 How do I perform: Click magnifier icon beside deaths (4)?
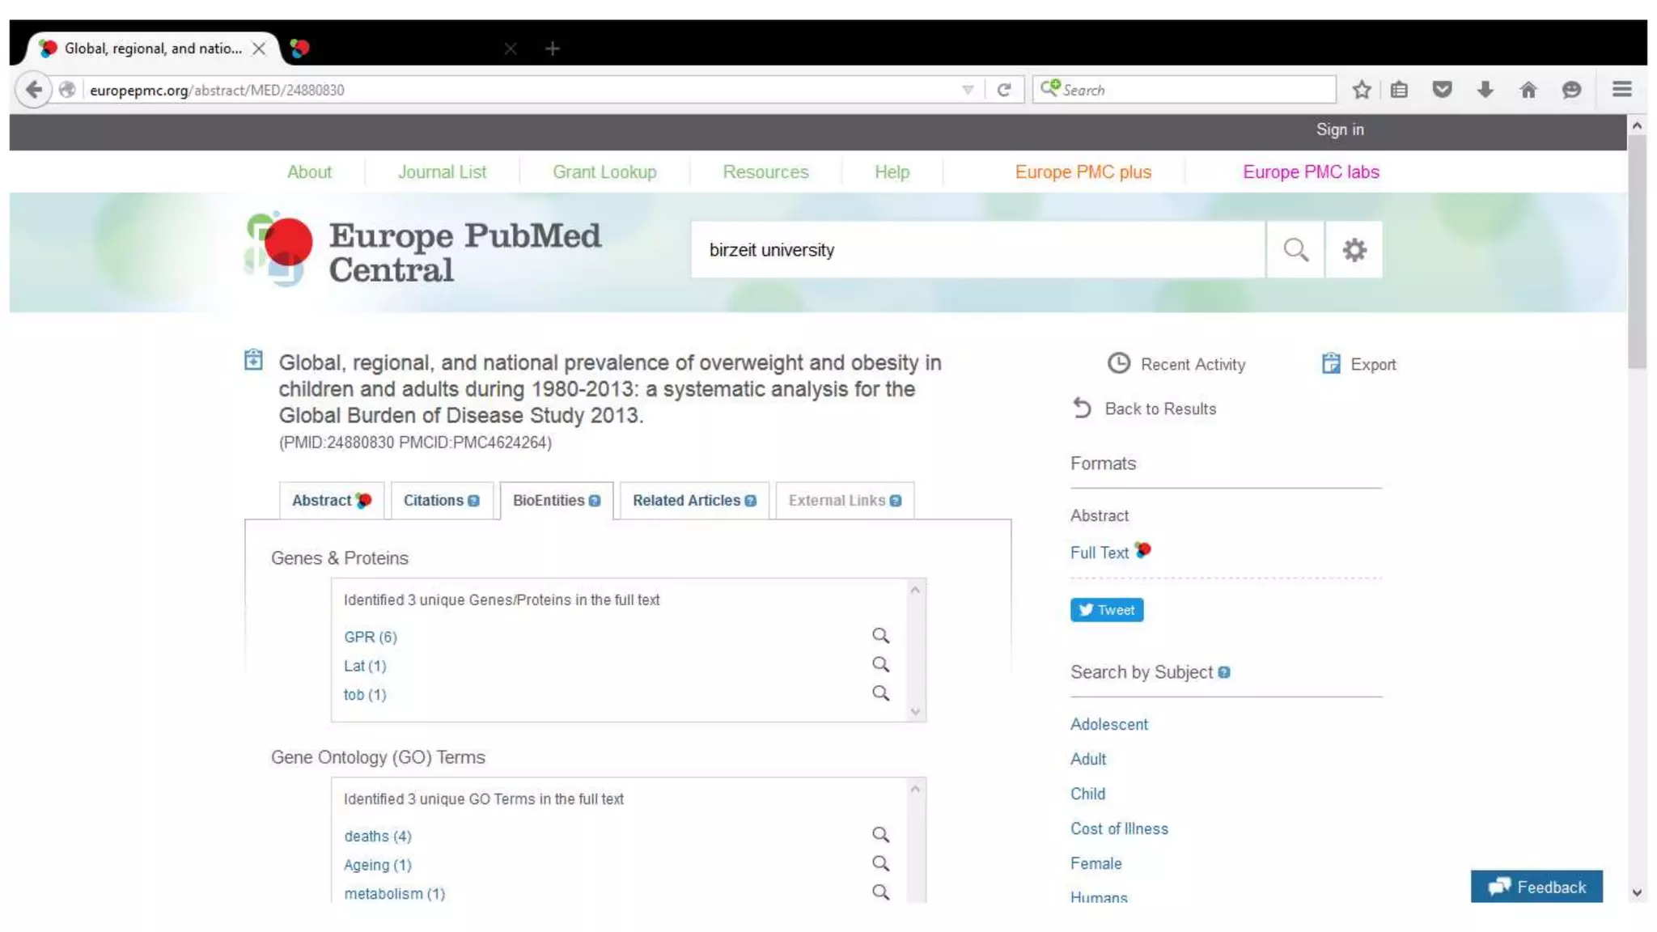880,835
